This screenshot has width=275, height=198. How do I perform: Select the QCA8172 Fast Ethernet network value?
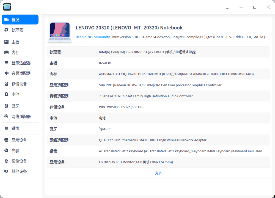[153, 140]
